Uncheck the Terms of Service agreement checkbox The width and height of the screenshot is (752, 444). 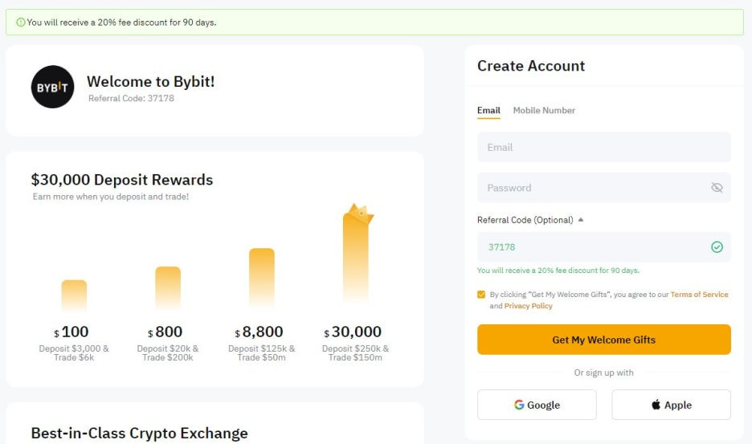click(x=481, y=295)
